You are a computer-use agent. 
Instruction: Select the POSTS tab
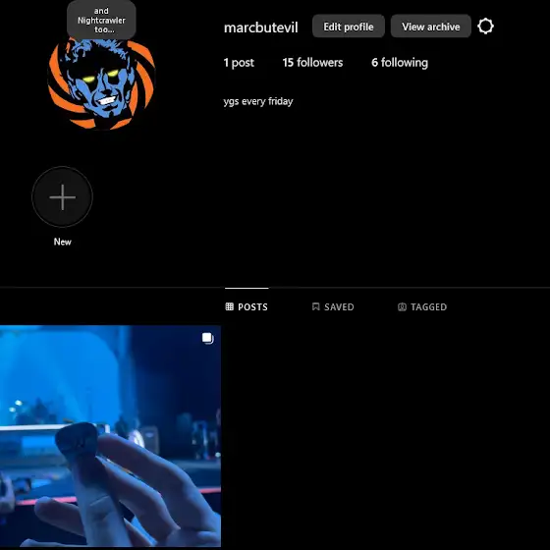coord(247,306)
